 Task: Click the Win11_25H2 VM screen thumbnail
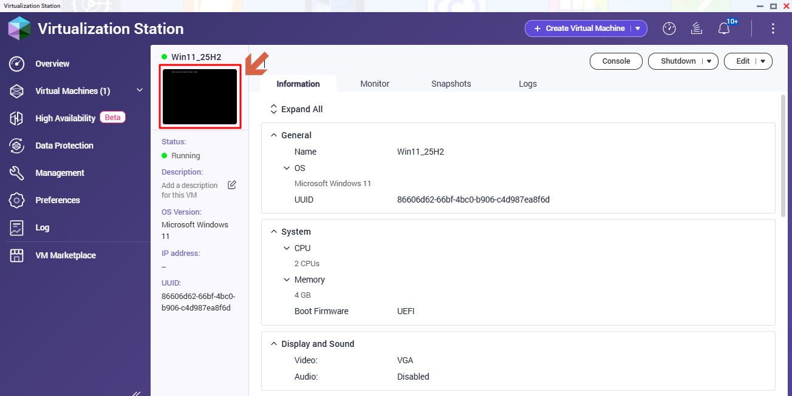point(200,97)
